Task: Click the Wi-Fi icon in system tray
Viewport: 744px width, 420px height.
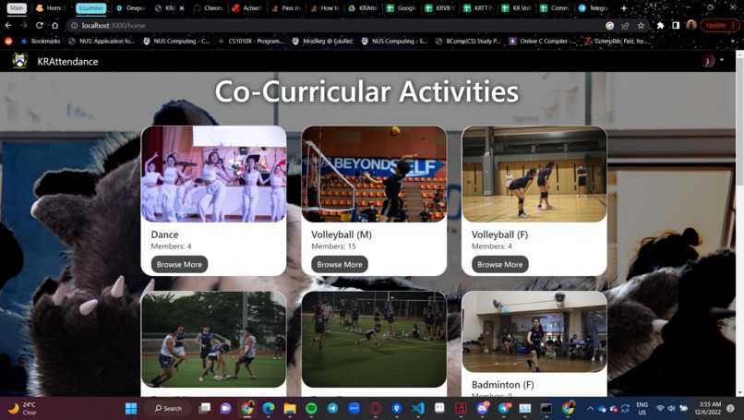Action: (660, 408)
